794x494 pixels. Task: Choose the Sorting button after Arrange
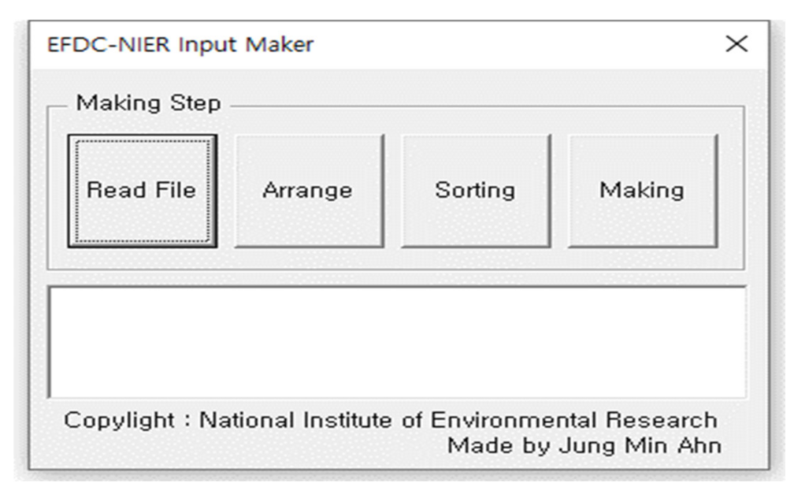coord(475,191)
